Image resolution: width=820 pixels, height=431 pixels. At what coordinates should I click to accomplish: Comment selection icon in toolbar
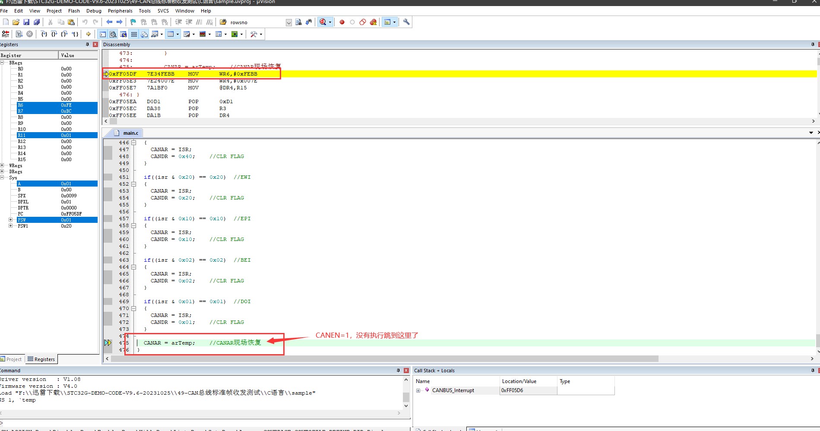coord(199,22)
